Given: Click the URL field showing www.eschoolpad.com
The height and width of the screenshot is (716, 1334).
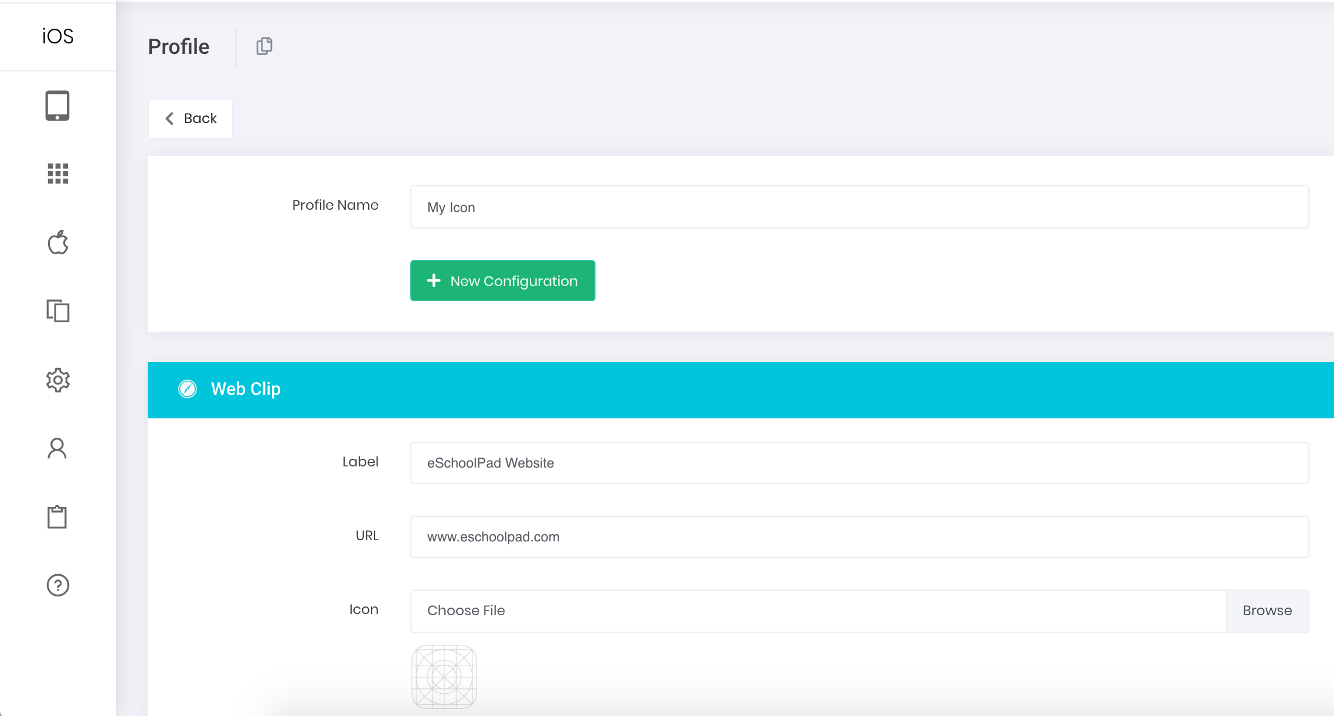Looking at the screenshot, I should (x=859, y=537).
